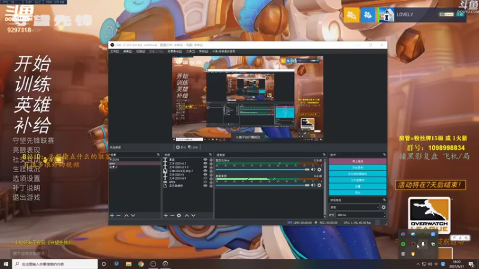Mute the 麦克风/Aux speaker icon
This screenshot has width=479, height=269.
[x=313, y=170]
